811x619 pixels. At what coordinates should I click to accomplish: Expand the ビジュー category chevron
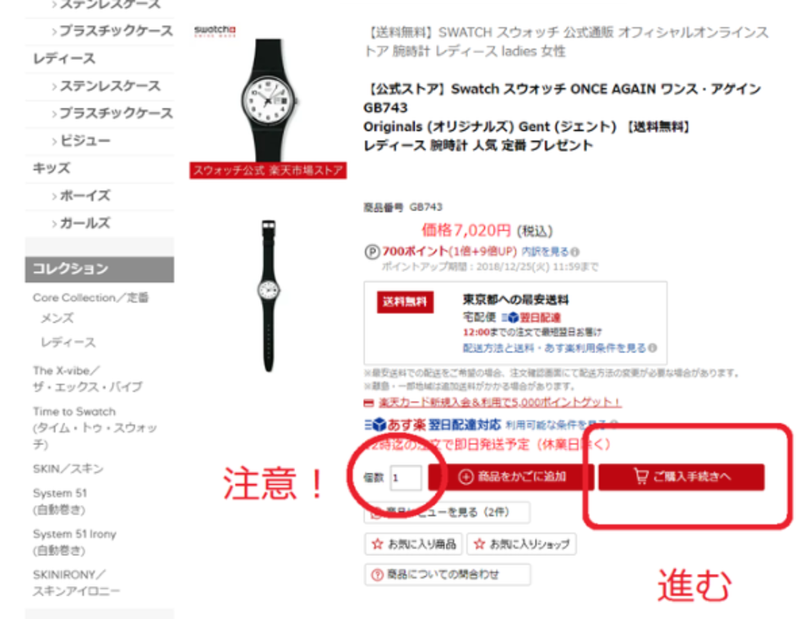click(54, 141)
